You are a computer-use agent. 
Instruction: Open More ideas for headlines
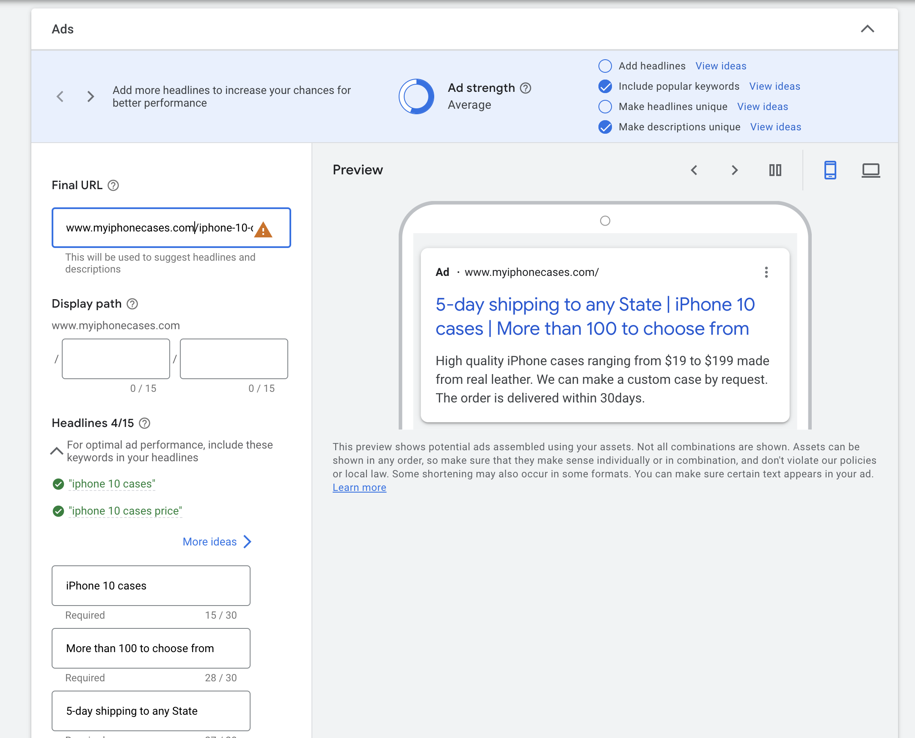[x=217, y=542]
